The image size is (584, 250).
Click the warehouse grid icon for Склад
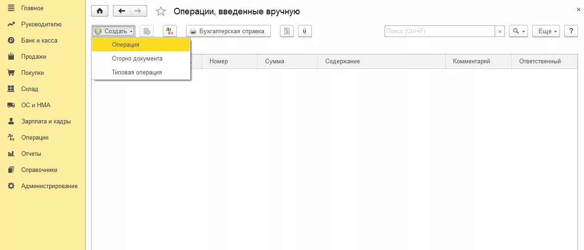(11, 89)
